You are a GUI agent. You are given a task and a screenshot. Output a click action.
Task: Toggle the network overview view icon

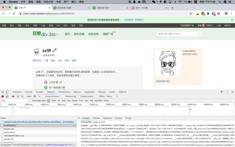pos(39,96)
